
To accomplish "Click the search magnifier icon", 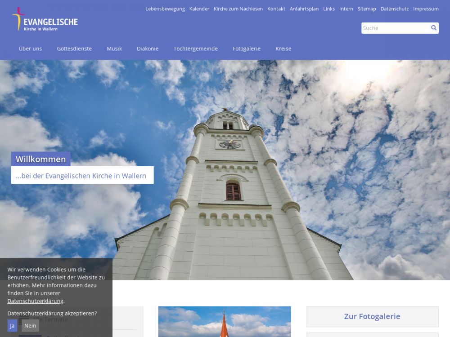I will [x=434, y=28].
